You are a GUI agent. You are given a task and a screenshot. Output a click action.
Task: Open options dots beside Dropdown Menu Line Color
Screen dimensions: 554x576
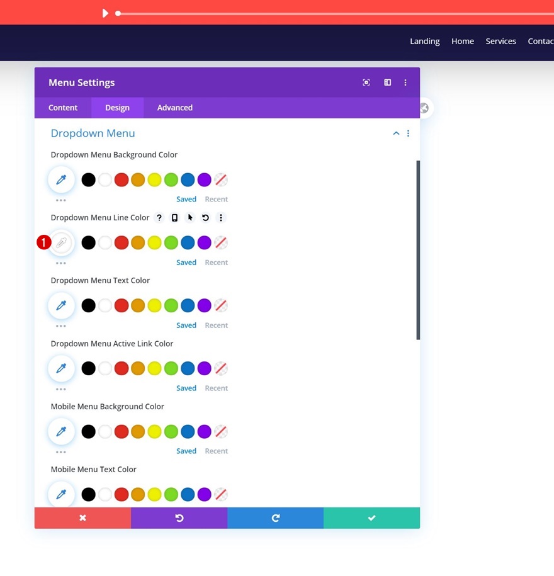coord(221,218)
